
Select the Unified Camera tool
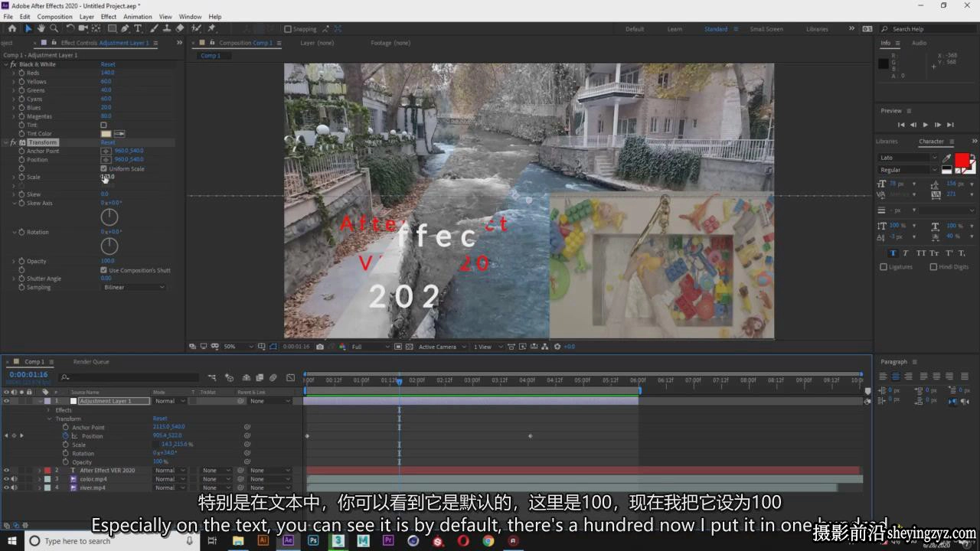83,28
